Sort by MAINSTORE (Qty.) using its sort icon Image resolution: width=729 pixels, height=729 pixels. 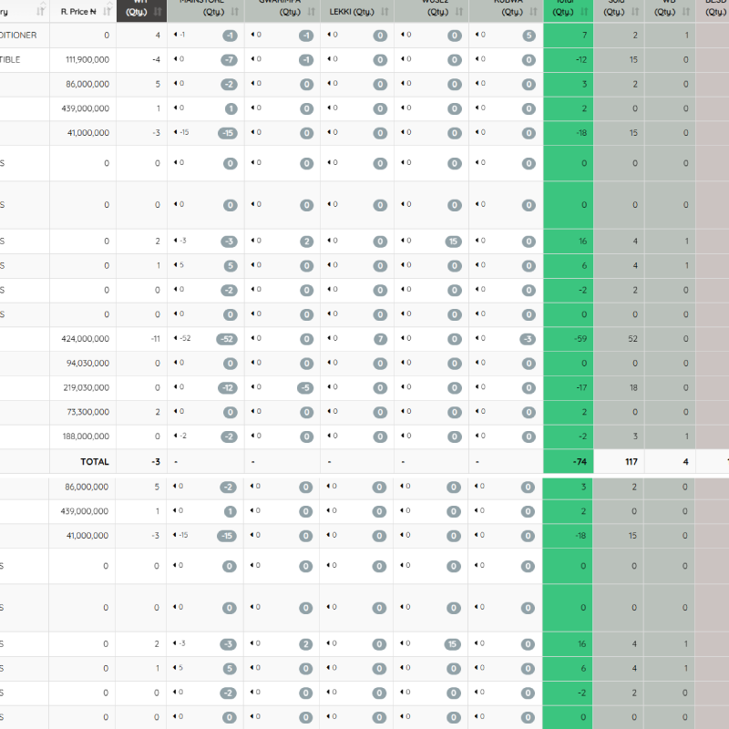(x=235, y=12)
